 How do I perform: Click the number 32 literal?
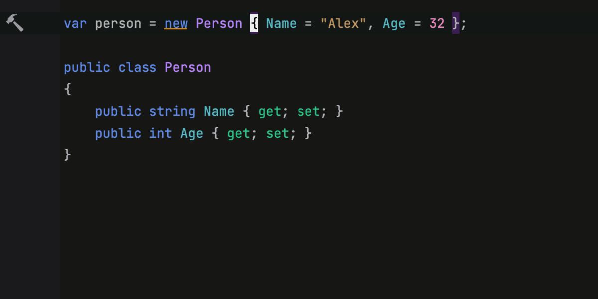437,23
